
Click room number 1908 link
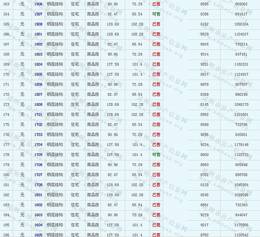tap(38, 24)
